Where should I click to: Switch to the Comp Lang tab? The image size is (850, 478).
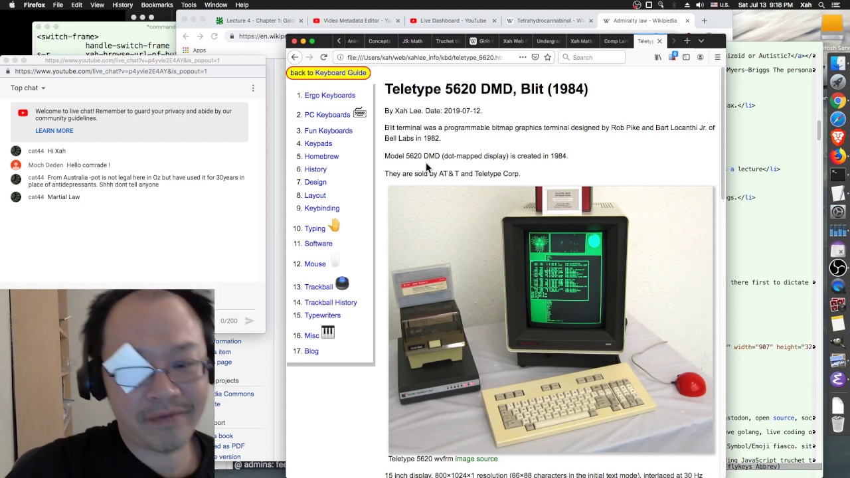click(616, 41)
